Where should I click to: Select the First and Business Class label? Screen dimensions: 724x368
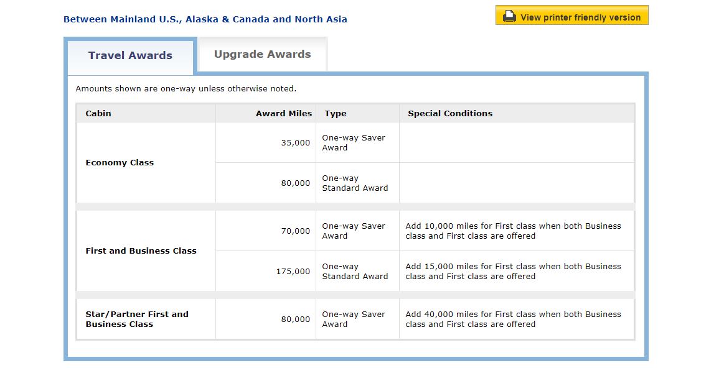pos(141,251)
